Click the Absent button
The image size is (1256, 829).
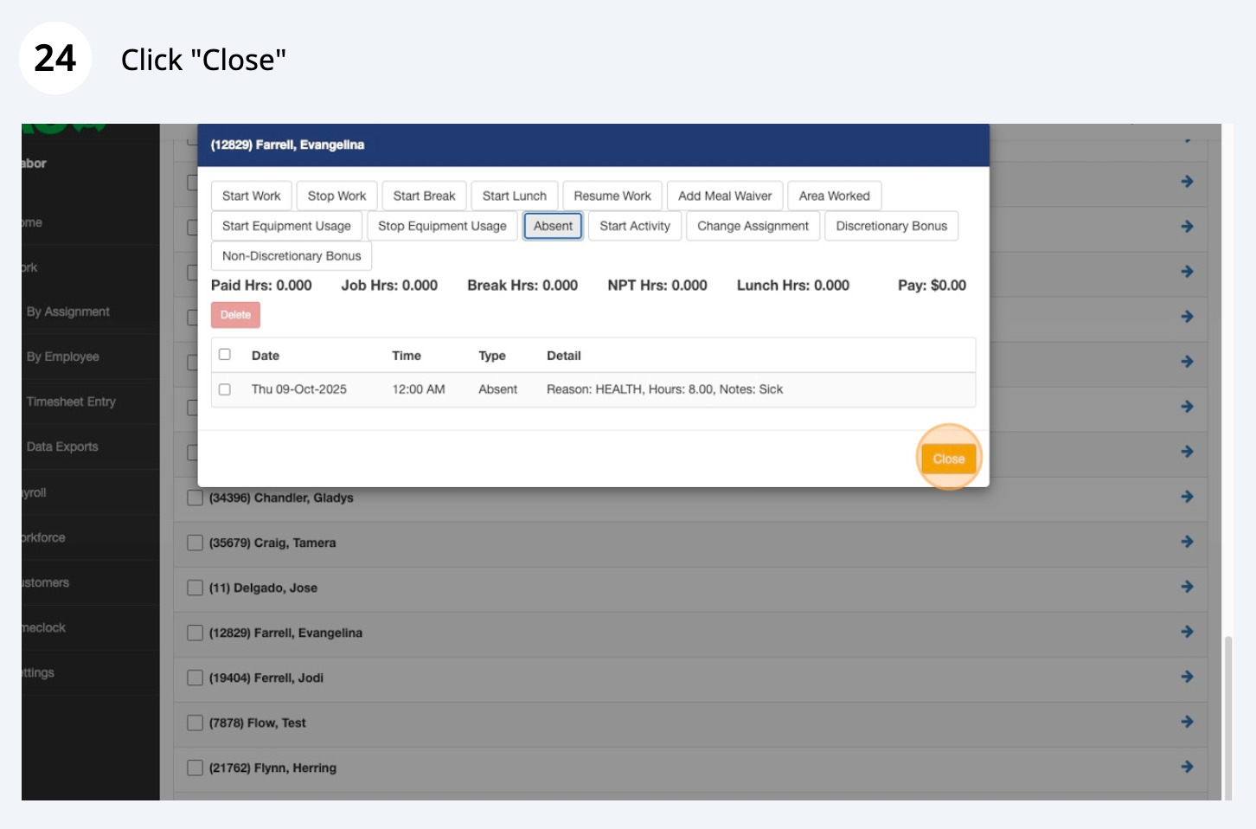pos(553,226)
